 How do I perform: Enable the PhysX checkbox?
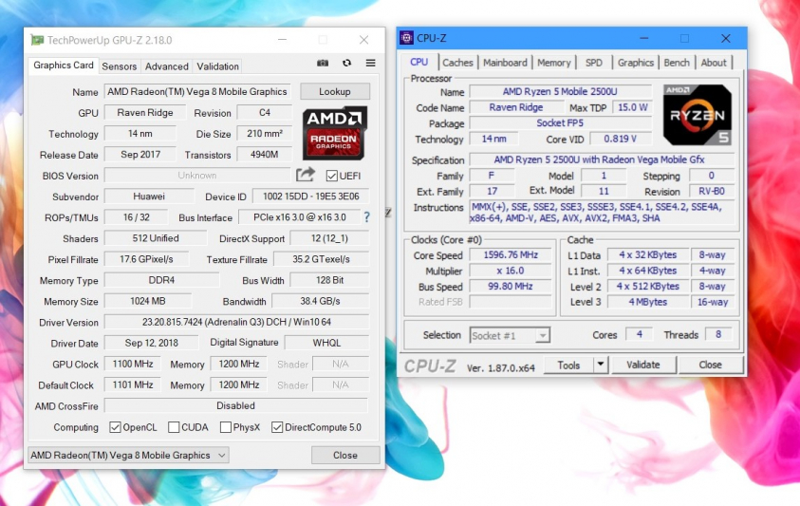[226, 427]
